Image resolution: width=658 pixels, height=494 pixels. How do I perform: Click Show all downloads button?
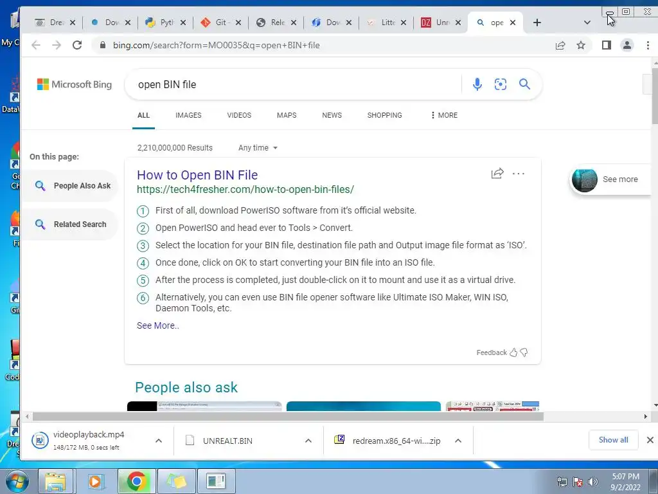pos(613,440)
